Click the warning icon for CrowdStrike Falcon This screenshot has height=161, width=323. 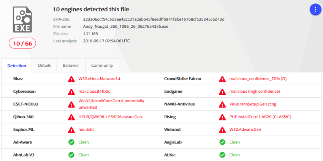(222, 79)
